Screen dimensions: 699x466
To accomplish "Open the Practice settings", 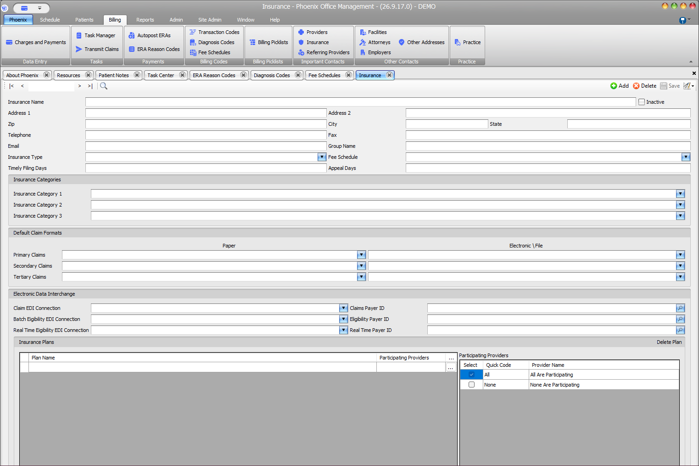I will pos(467,42).
